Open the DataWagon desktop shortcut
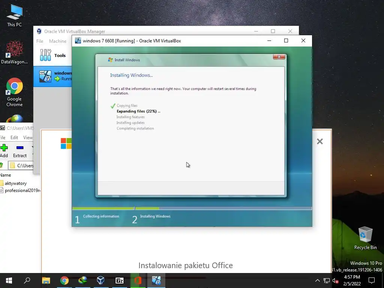 tap(15, 52)
